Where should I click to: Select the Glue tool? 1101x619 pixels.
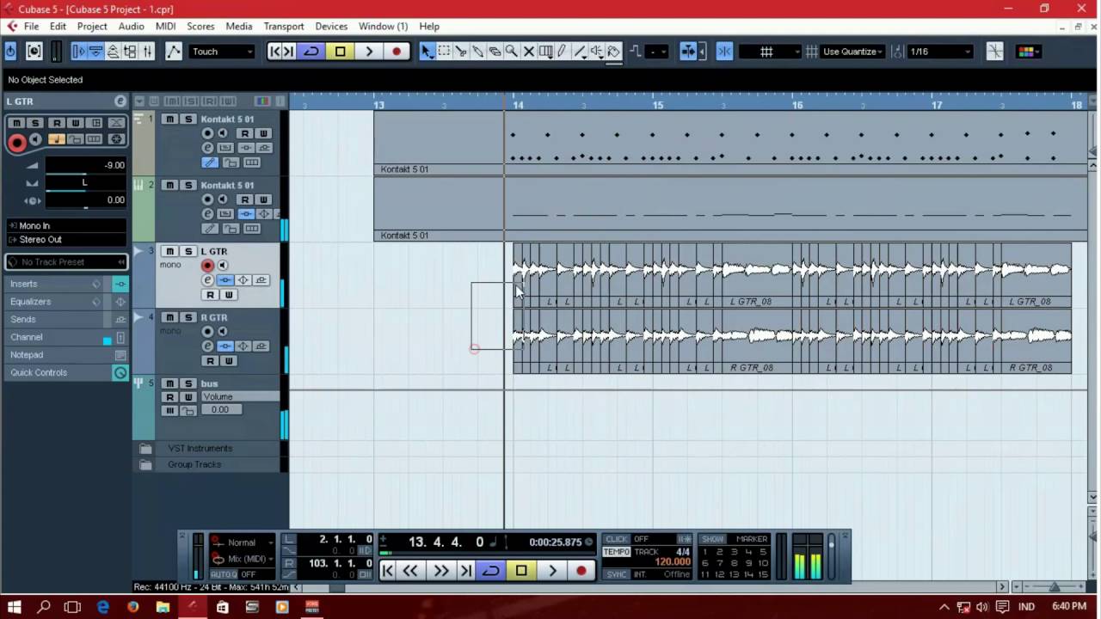click(477, 52)
